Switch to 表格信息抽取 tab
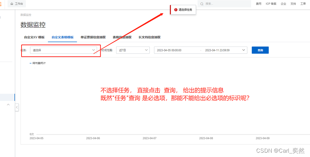This screenshot has height=157, width=310. (122, 37)
